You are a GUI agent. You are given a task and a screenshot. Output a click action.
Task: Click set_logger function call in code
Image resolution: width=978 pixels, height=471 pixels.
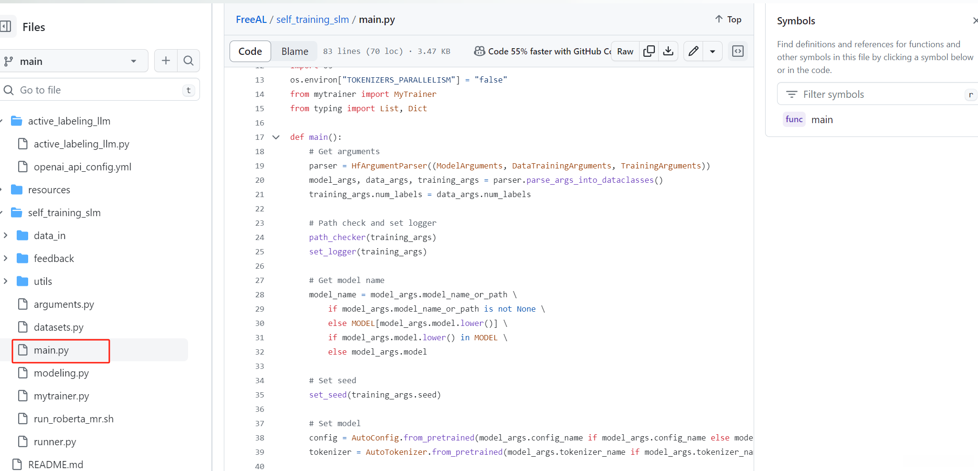pyautogui.click(x=333, y=251)
